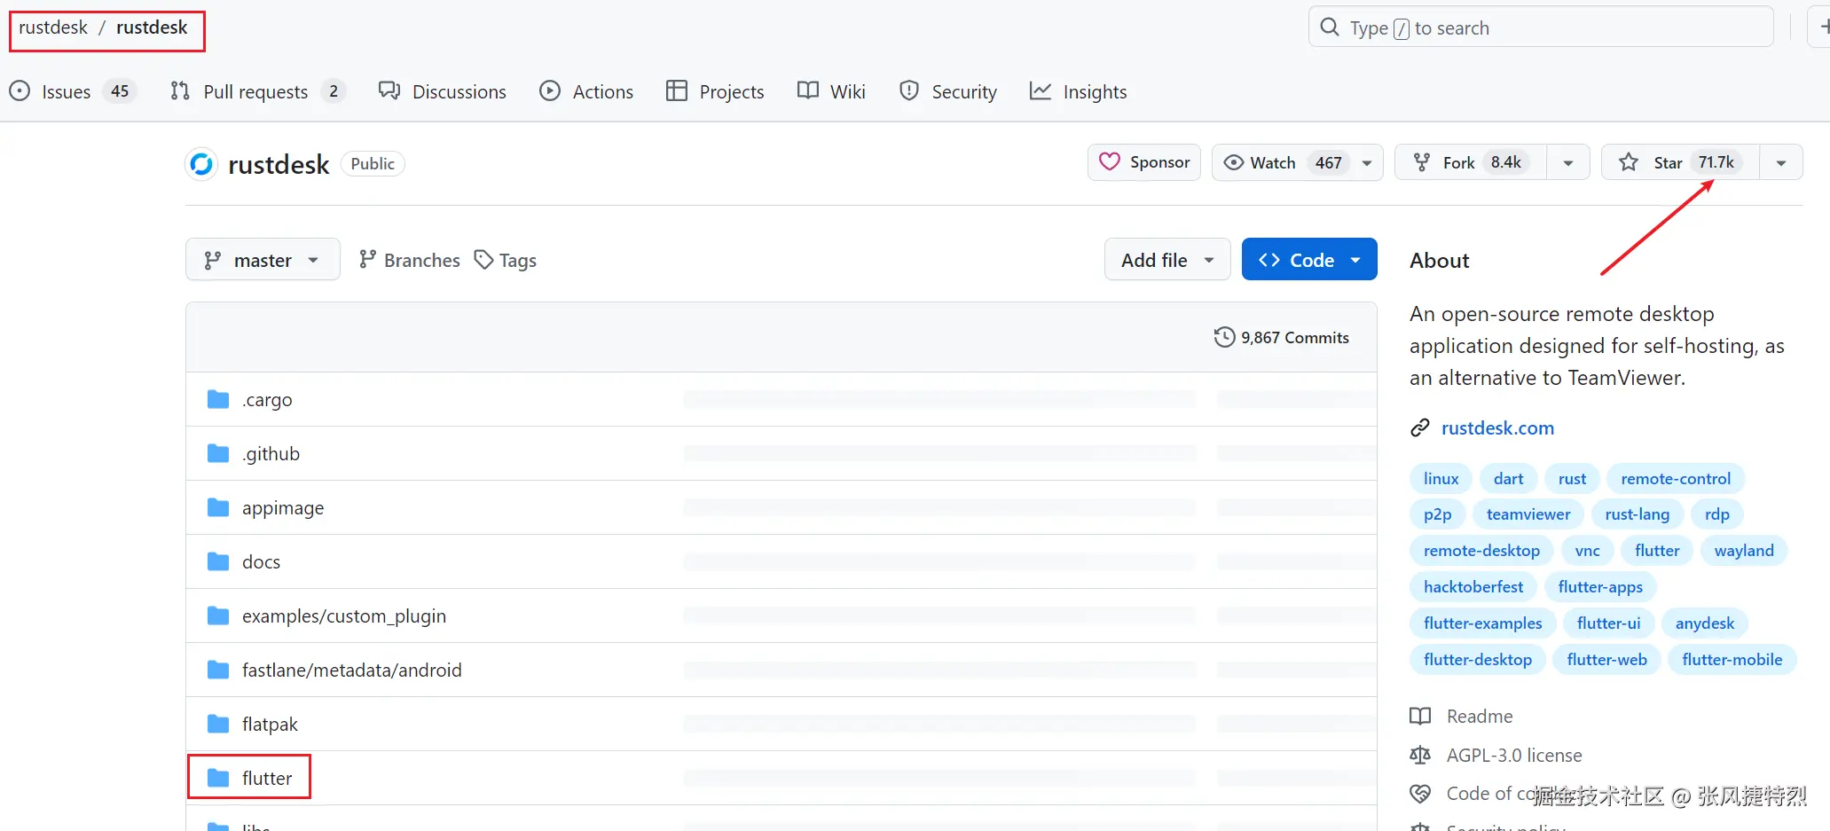Image resolution: width=1830 pixels, height=831 pixels.
Task: Open the Issues tab
Action: [x=73, y=91]
